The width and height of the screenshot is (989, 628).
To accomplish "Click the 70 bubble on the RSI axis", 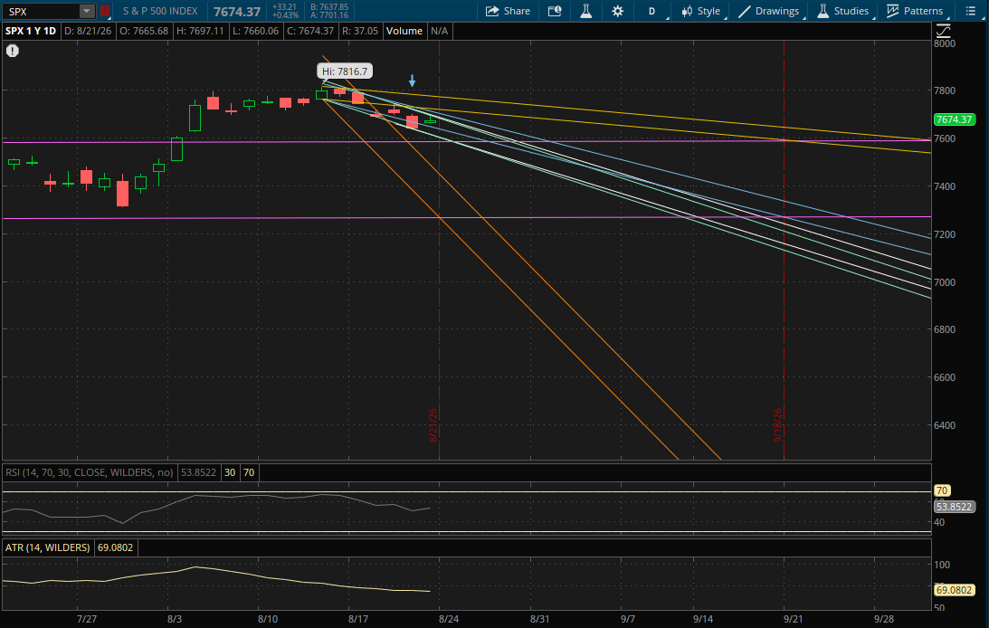I will coord(942,490).
